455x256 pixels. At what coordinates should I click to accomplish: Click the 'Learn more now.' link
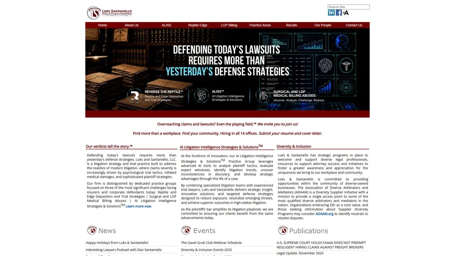(139, 206)
